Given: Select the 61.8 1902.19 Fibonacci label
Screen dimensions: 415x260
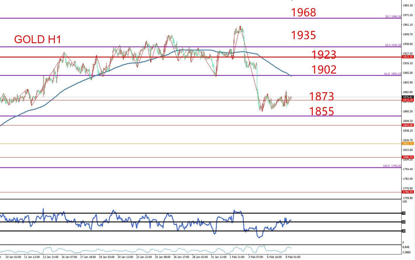Looking at the screenshot, I should [x=393, y=74].
